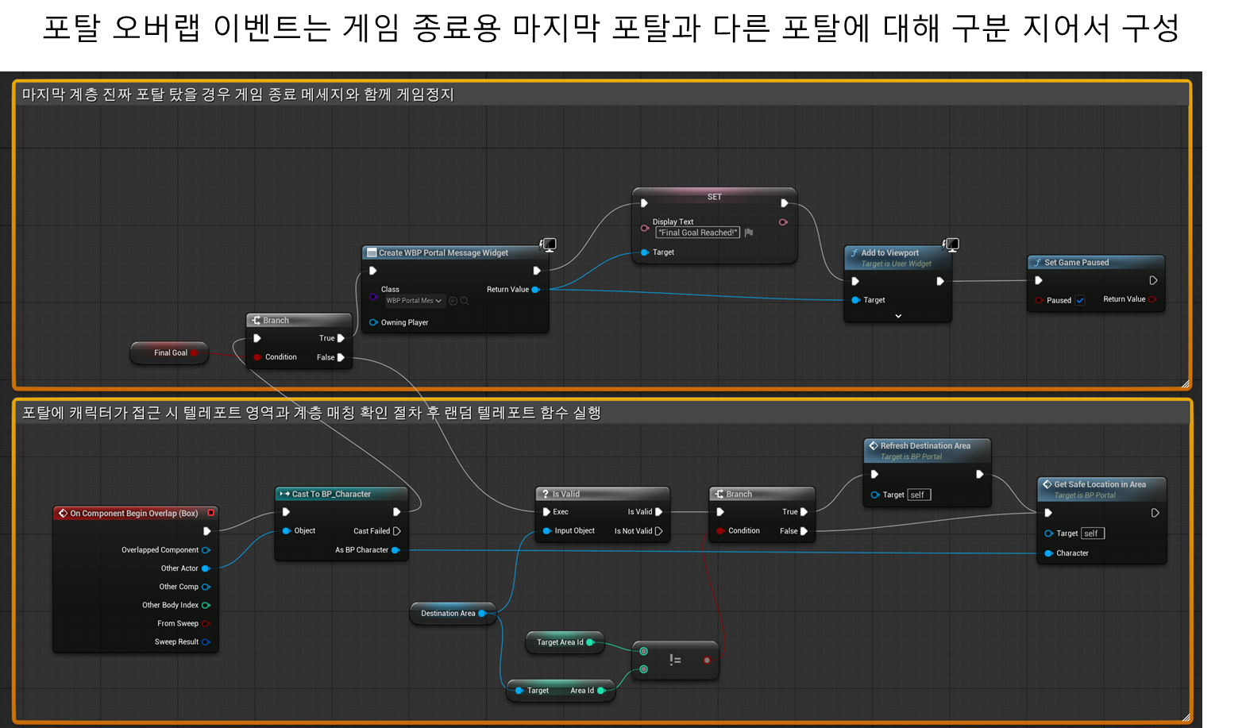Click the Branch icon on the node after Is Valid
The height and width of the screenshot is (728, 1246).
pos(719,494)
